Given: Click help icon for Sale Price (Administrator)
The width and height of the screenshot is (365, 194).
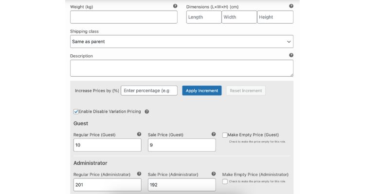Looking at the screenshot, I should (213, 174).
